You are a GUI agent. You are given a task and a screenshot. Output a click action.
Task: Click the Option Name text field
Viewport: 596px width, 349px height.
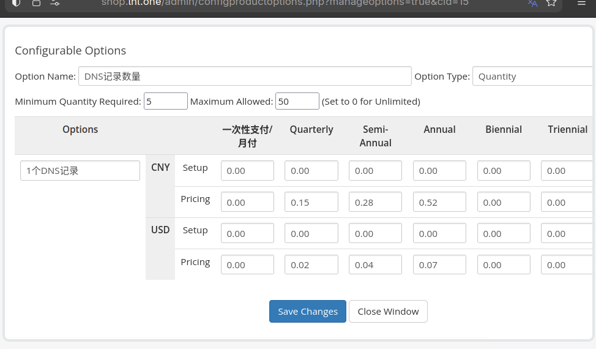click(x=245, y=77)
